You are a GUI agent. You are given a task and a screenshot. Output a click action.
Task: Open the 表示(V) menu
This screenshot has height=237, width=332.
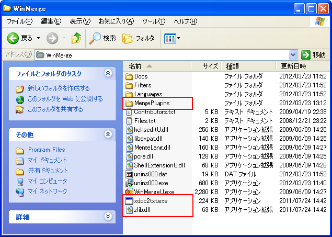[80, 21]
